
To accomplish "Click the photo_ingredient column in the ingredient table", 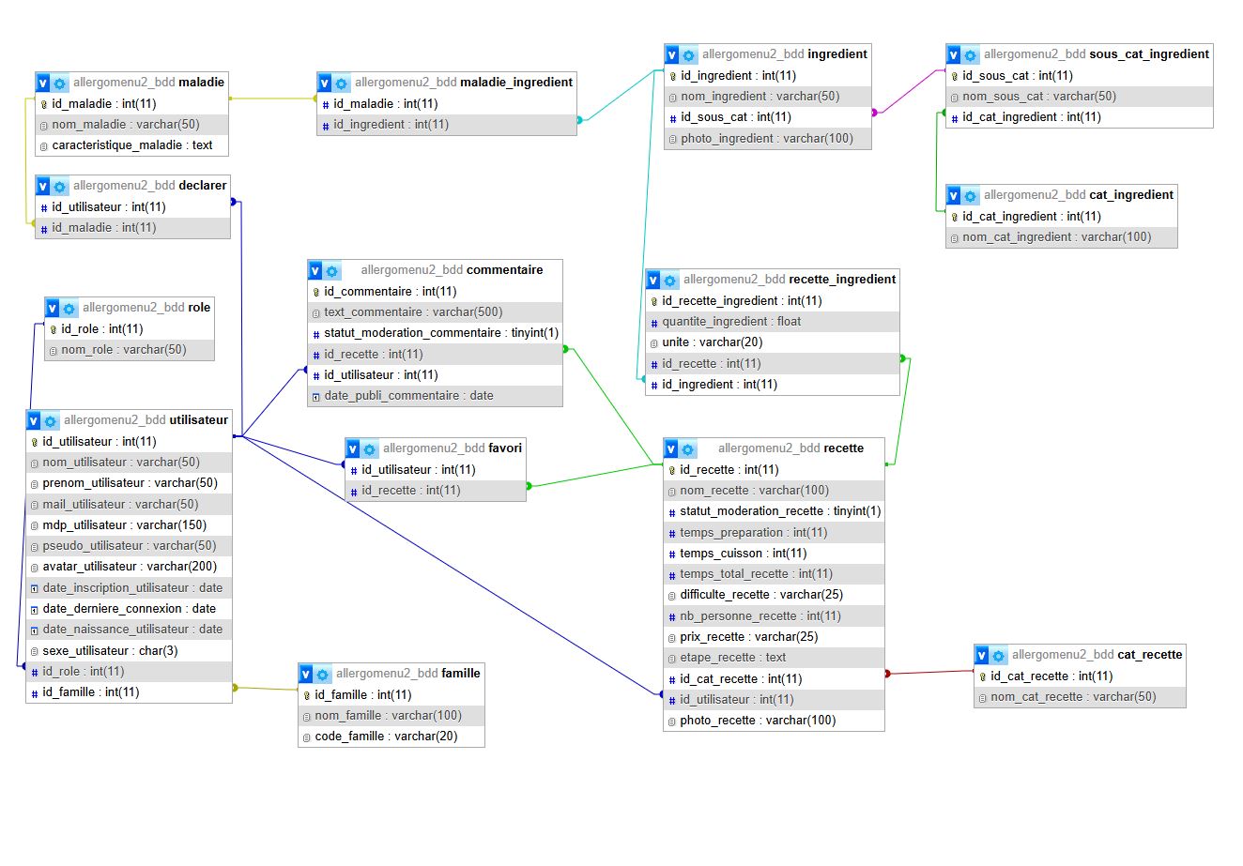I will click(766, 139).
